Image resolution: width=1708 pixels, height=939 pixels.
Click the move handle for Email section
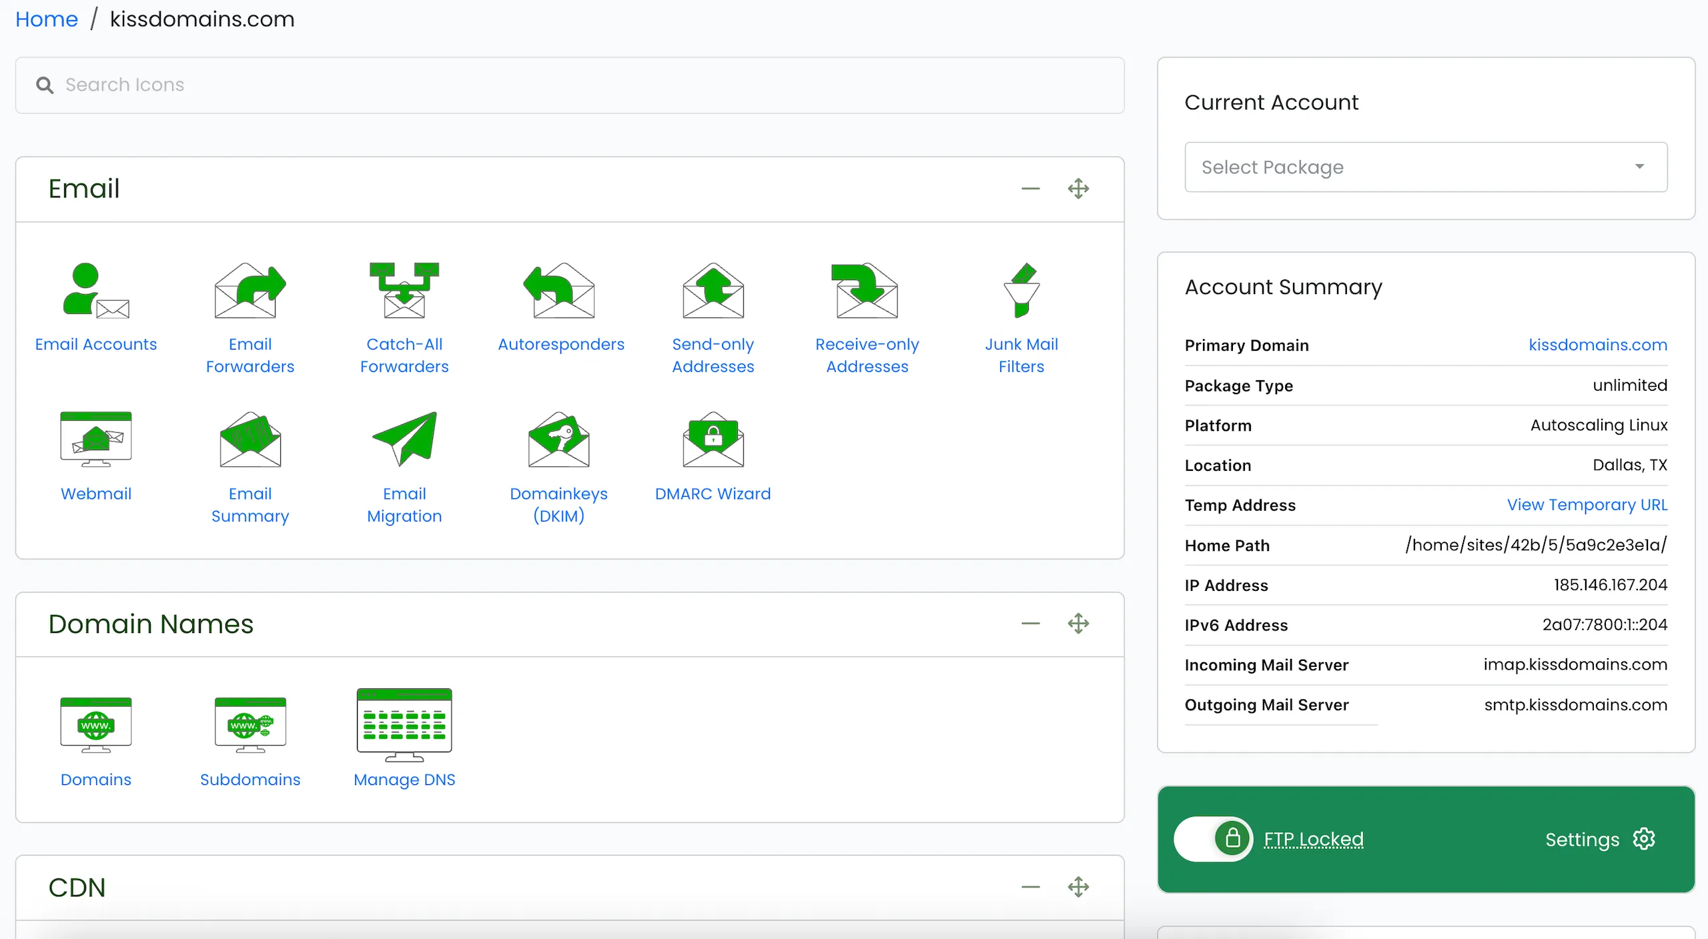pos(1079,189)
